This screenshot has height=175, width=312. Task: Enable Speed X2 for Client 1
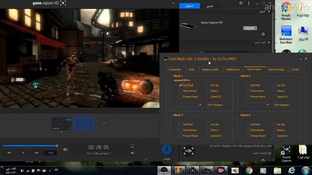coord(209,97)
